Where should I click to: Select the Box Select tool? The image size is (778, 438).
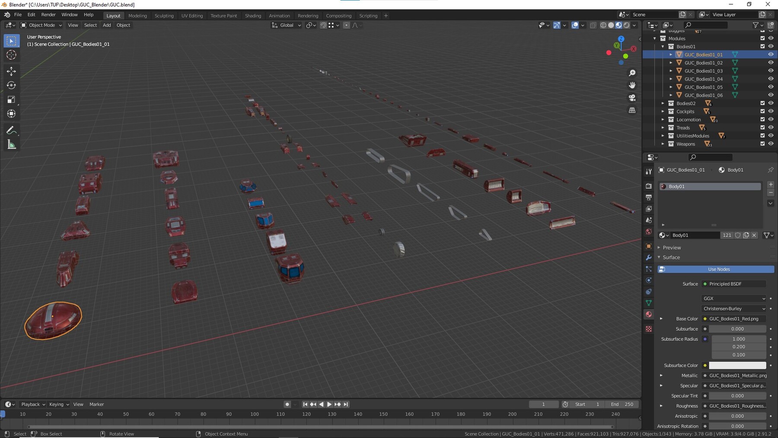(x=11, y=40)
